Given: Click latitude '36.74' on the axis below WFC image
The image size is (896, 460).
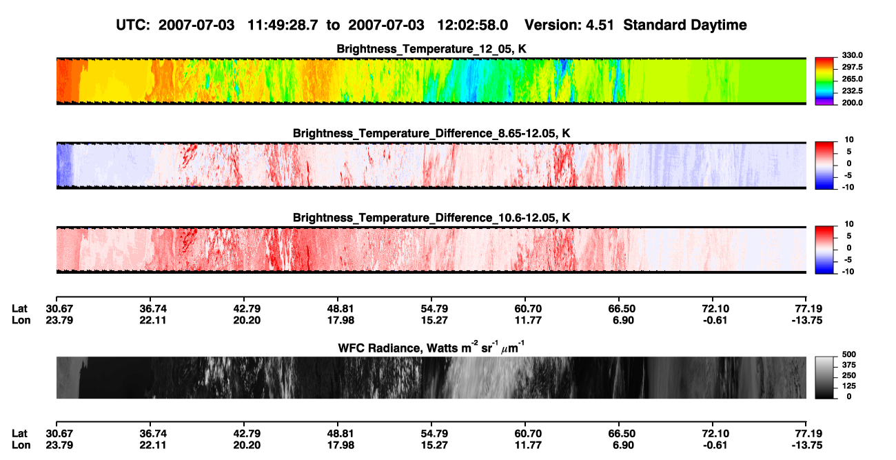Looking at the screenshot, I should point(154,433).
